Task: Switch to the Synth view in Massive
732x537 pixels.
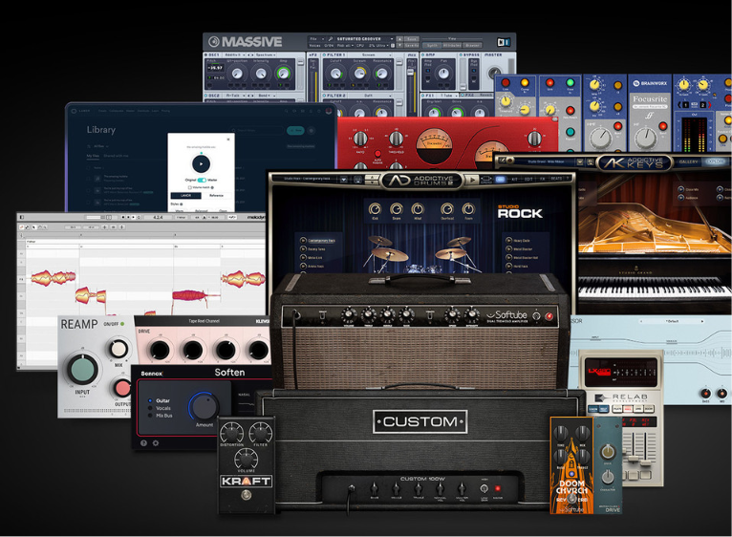Action: 432,45
